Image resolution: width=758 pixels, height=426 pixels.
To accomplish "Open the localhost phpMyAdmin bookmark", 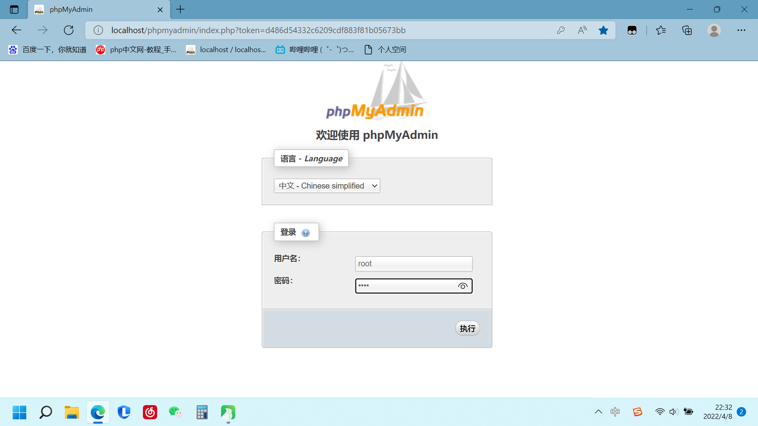I will coord(226,50).
